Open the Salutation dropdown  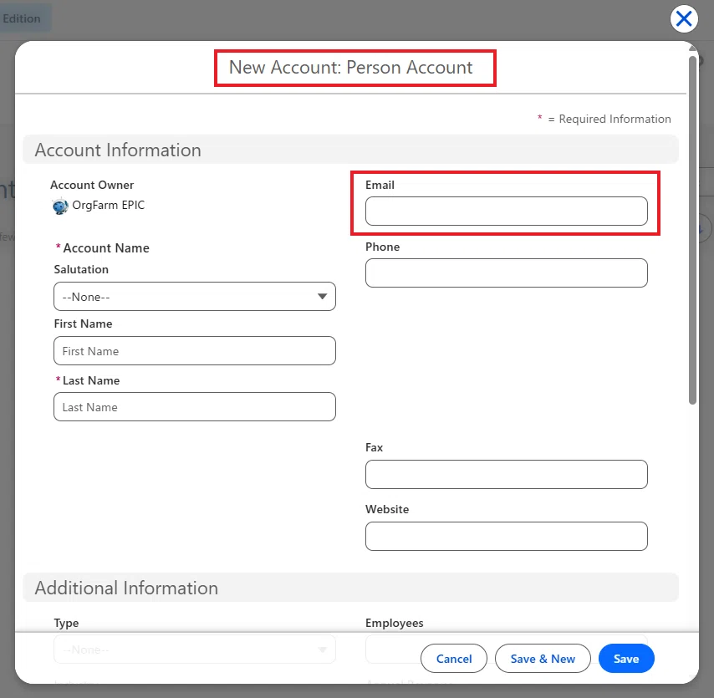(x=195, y=297)
